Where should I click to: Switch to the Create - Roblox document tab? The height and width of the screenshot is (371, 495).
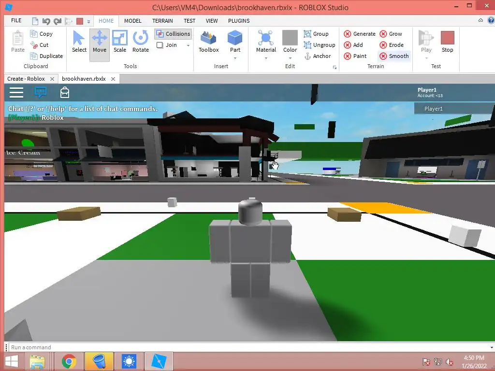pyautogui.click(x=26, y=79)
